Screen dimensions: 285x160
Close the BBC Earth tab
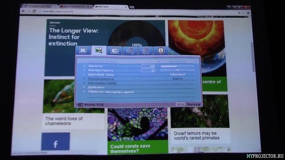point(126,7)
